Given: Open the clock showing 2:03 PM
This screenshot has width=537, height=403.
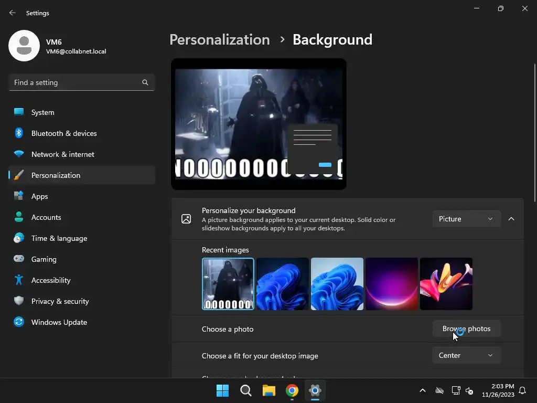Looking at the screenshot, I should [498, 390].
